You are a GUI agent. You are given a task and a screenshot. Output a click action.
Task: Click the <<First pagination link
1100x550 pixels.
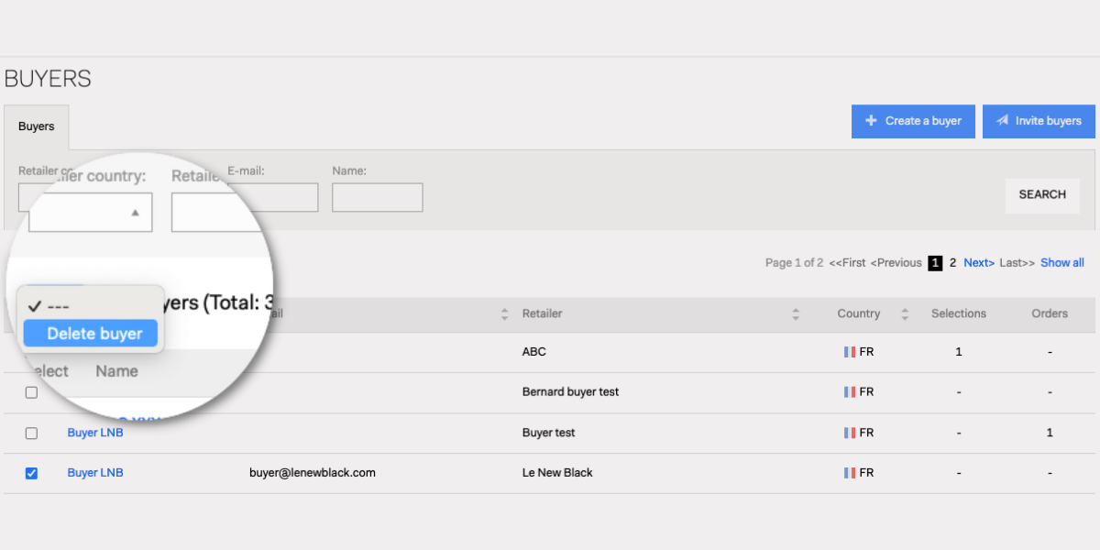click(847, 263)
